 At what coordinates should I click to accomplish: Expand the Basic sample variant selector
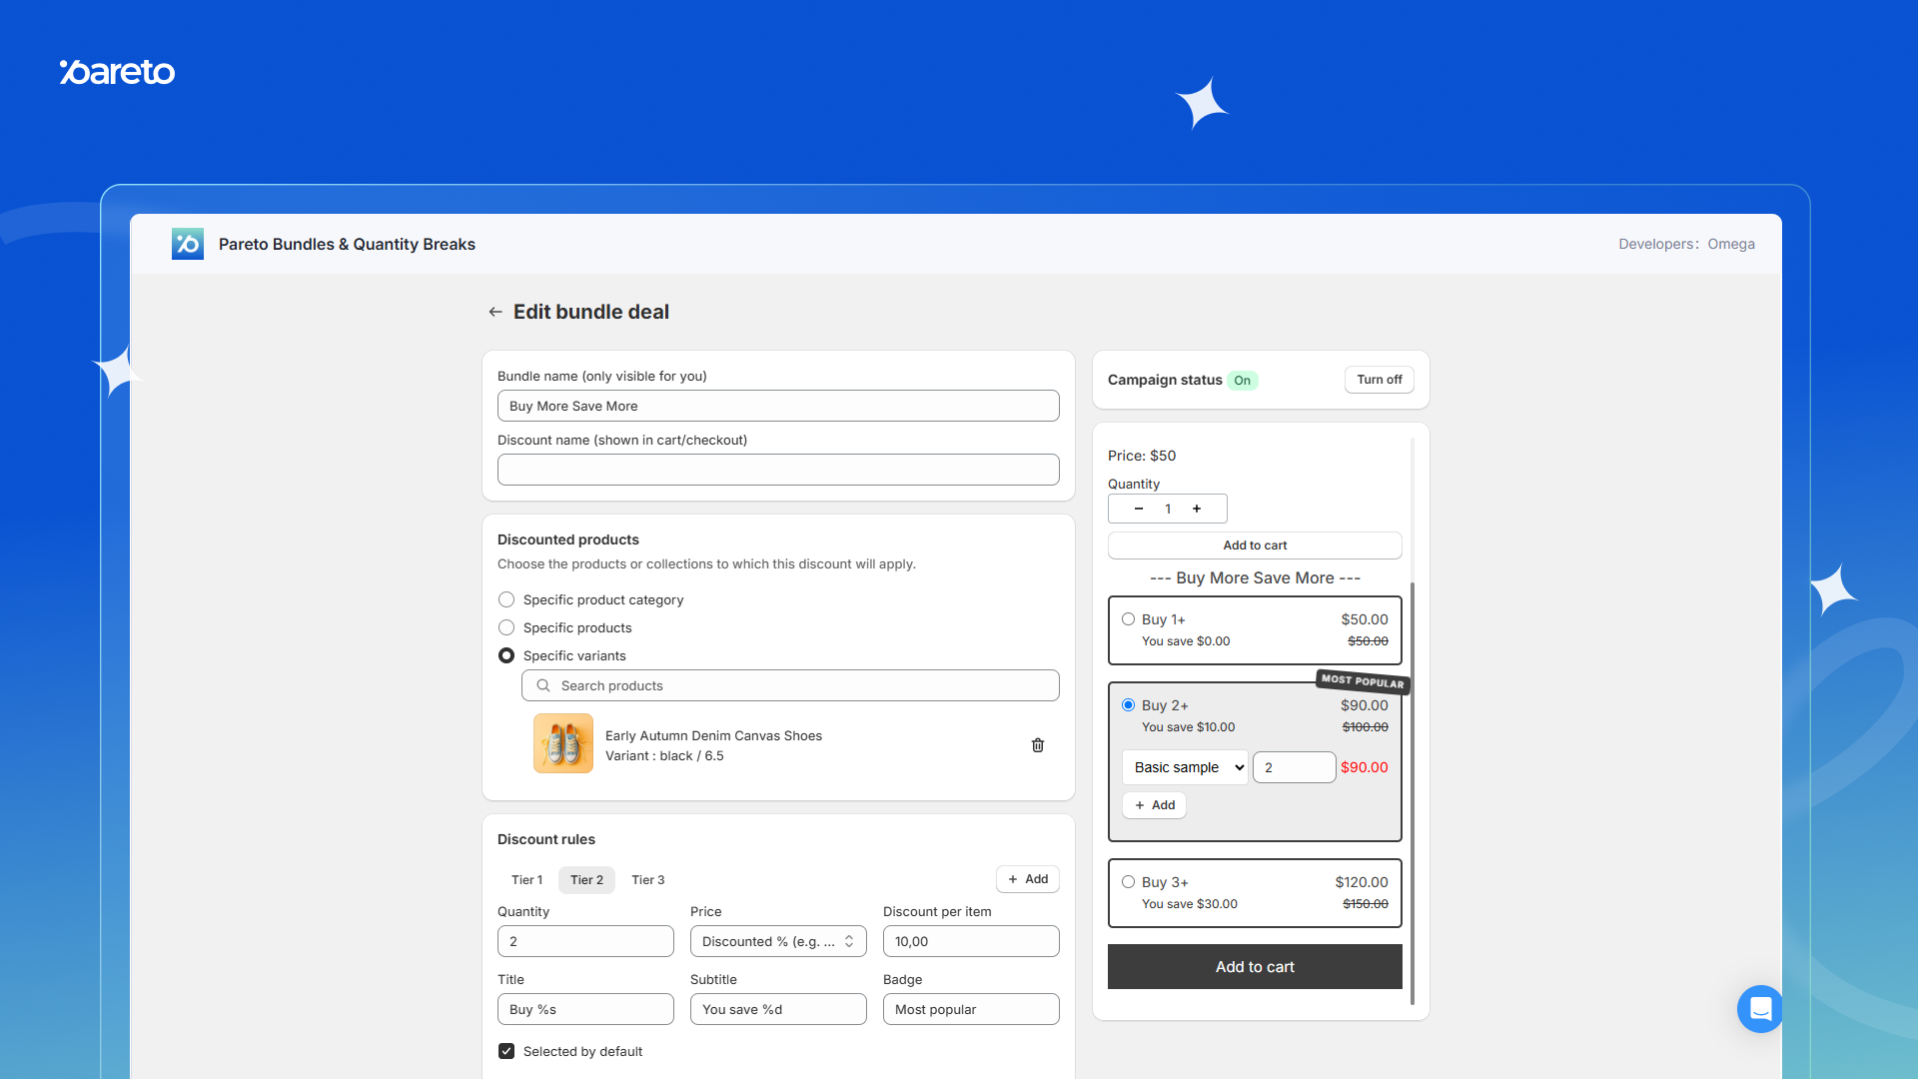coord(1185,767)
